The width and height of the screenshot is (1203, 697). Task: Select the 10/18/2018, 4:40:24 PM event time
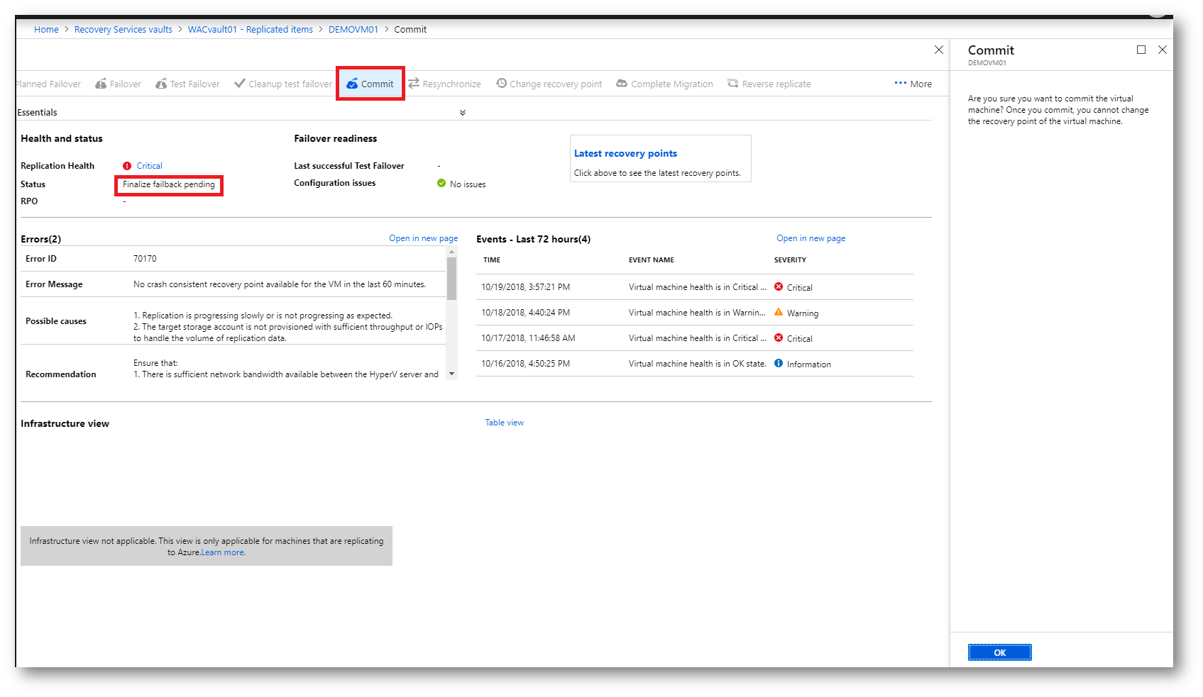526,313
